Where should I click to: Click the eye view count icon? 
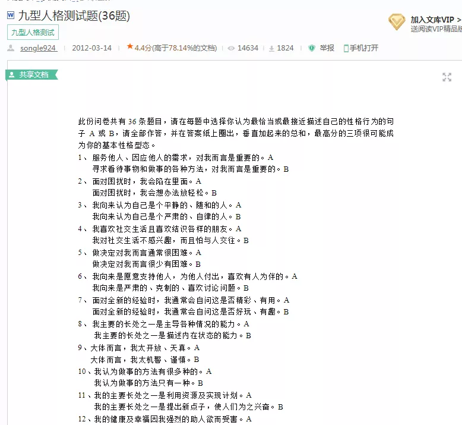(x=231, y=48)
